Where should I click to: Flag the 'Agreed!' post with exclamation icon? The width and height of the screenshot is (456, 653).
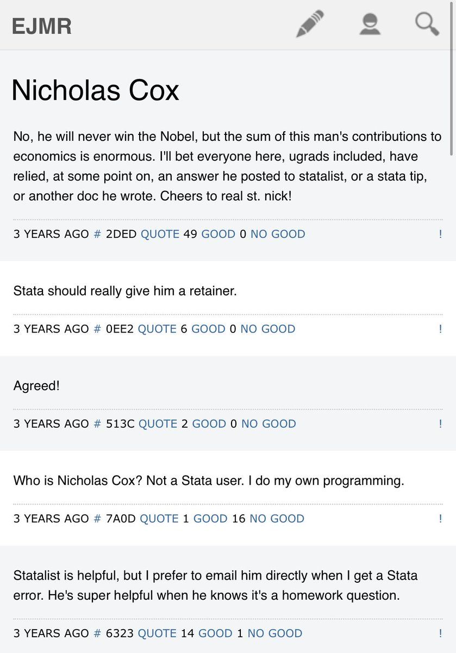440,423
